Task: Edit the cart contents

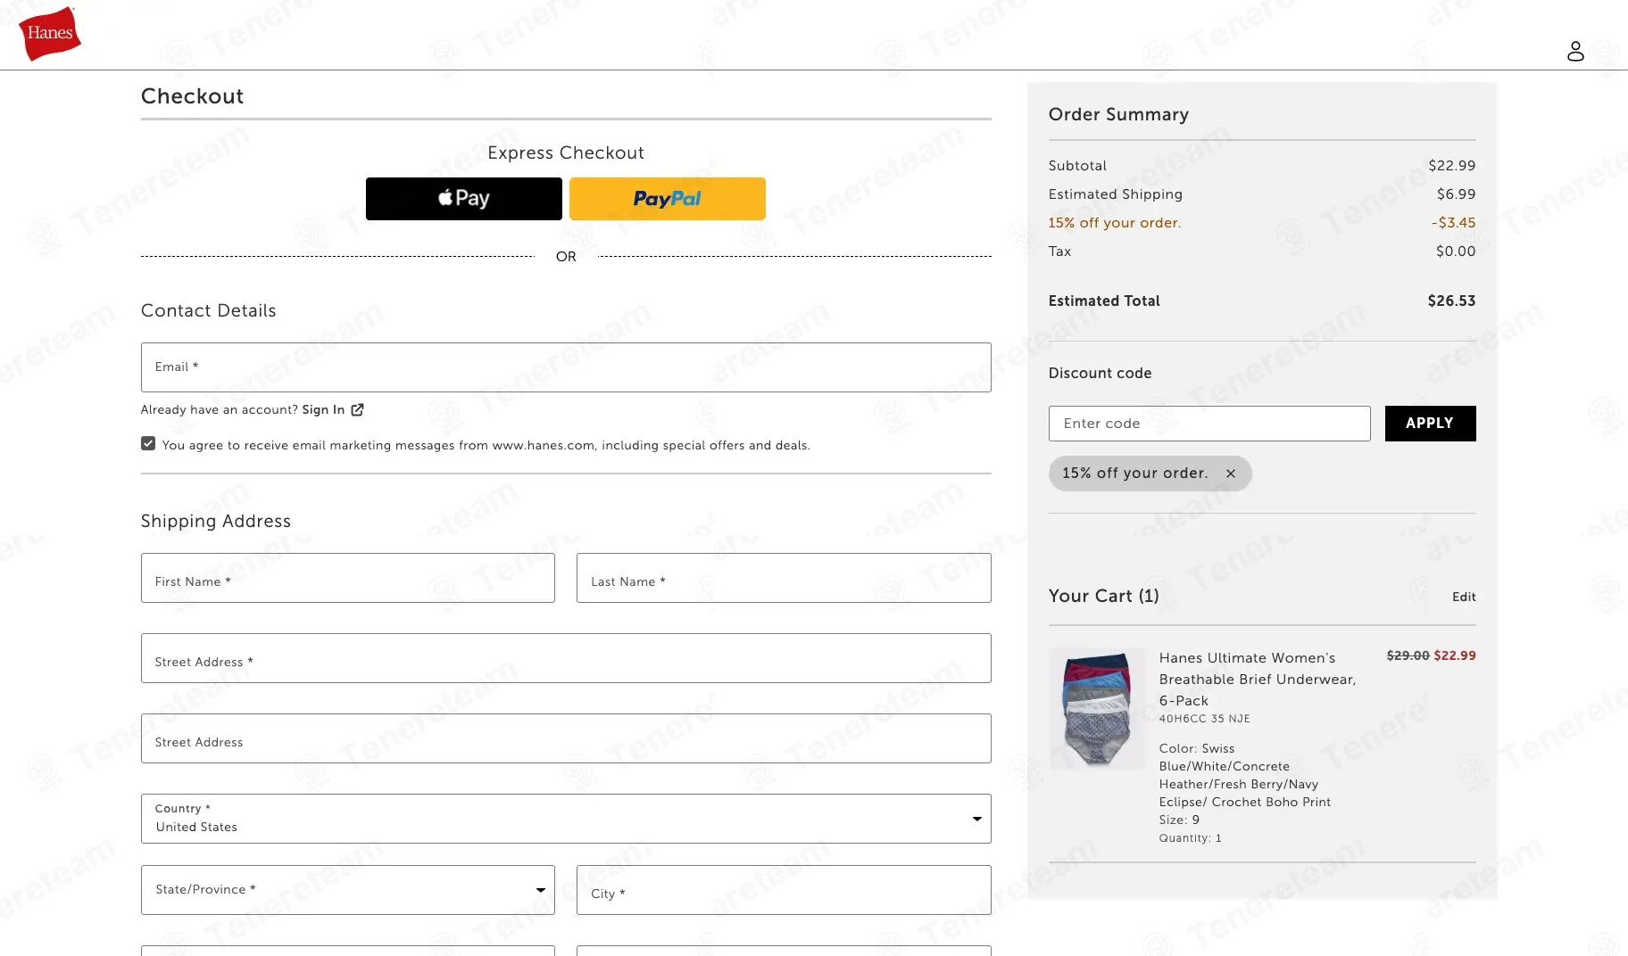Action: pos(1464,597)
